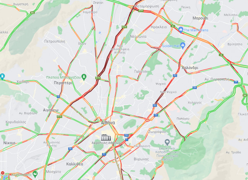Click the Αθήνα city label
This screenshot has width=248, height=180.
tap(108, 123)
